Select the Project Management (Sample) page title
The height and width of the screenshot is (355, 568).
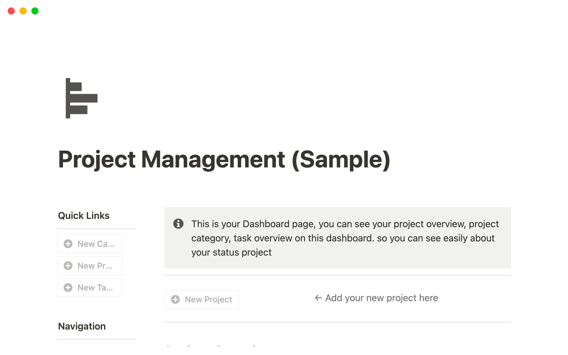point(224,159)
